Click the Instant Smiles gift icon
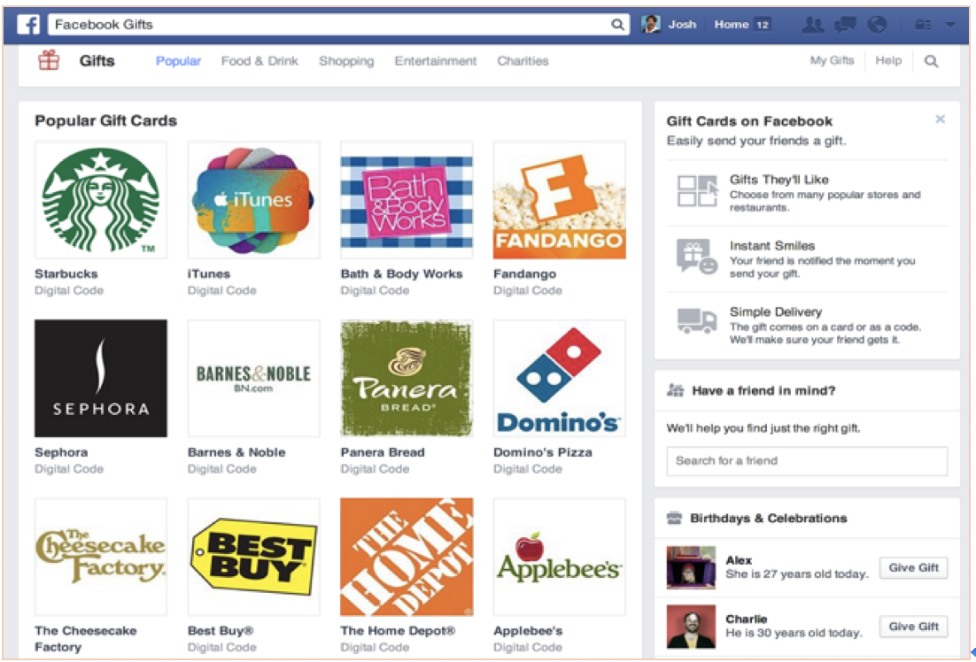The width and height of the screenshot is (976, 662). (x=697, y=257)
